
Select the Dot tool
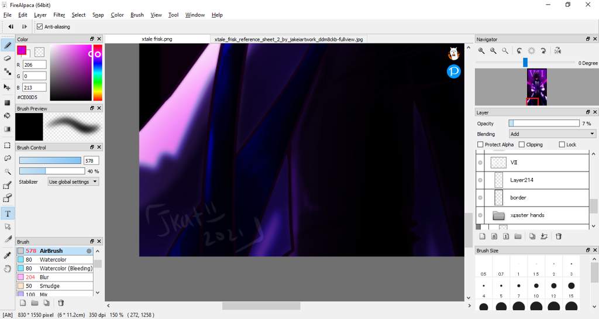pos(7,72)
